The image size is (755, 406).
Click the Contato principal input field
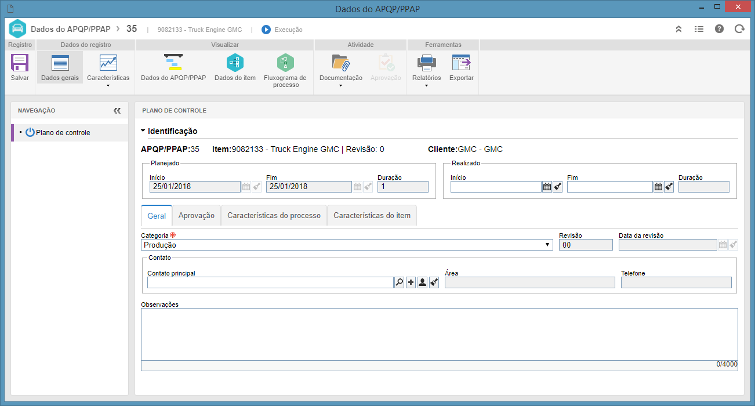[270, 282]
